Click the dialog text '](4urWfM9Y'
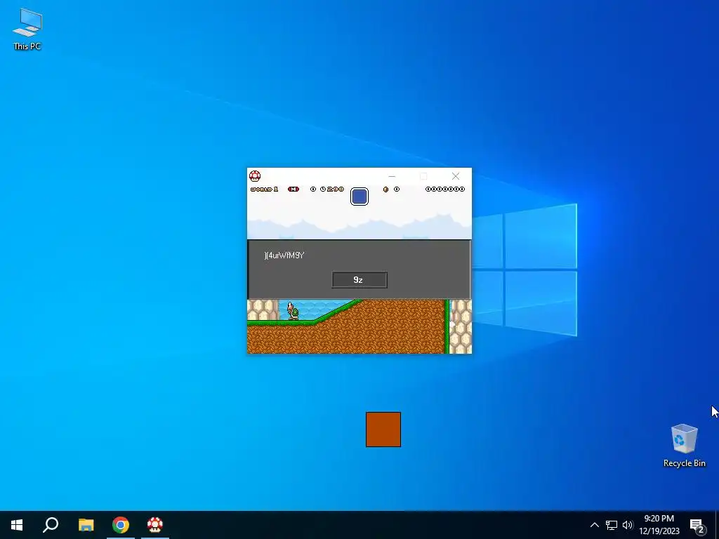 284,255
